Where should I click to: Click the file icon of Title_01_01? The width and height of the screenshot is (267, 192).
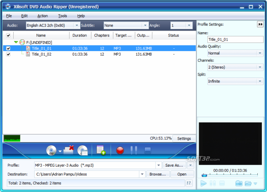click(28, 48)
